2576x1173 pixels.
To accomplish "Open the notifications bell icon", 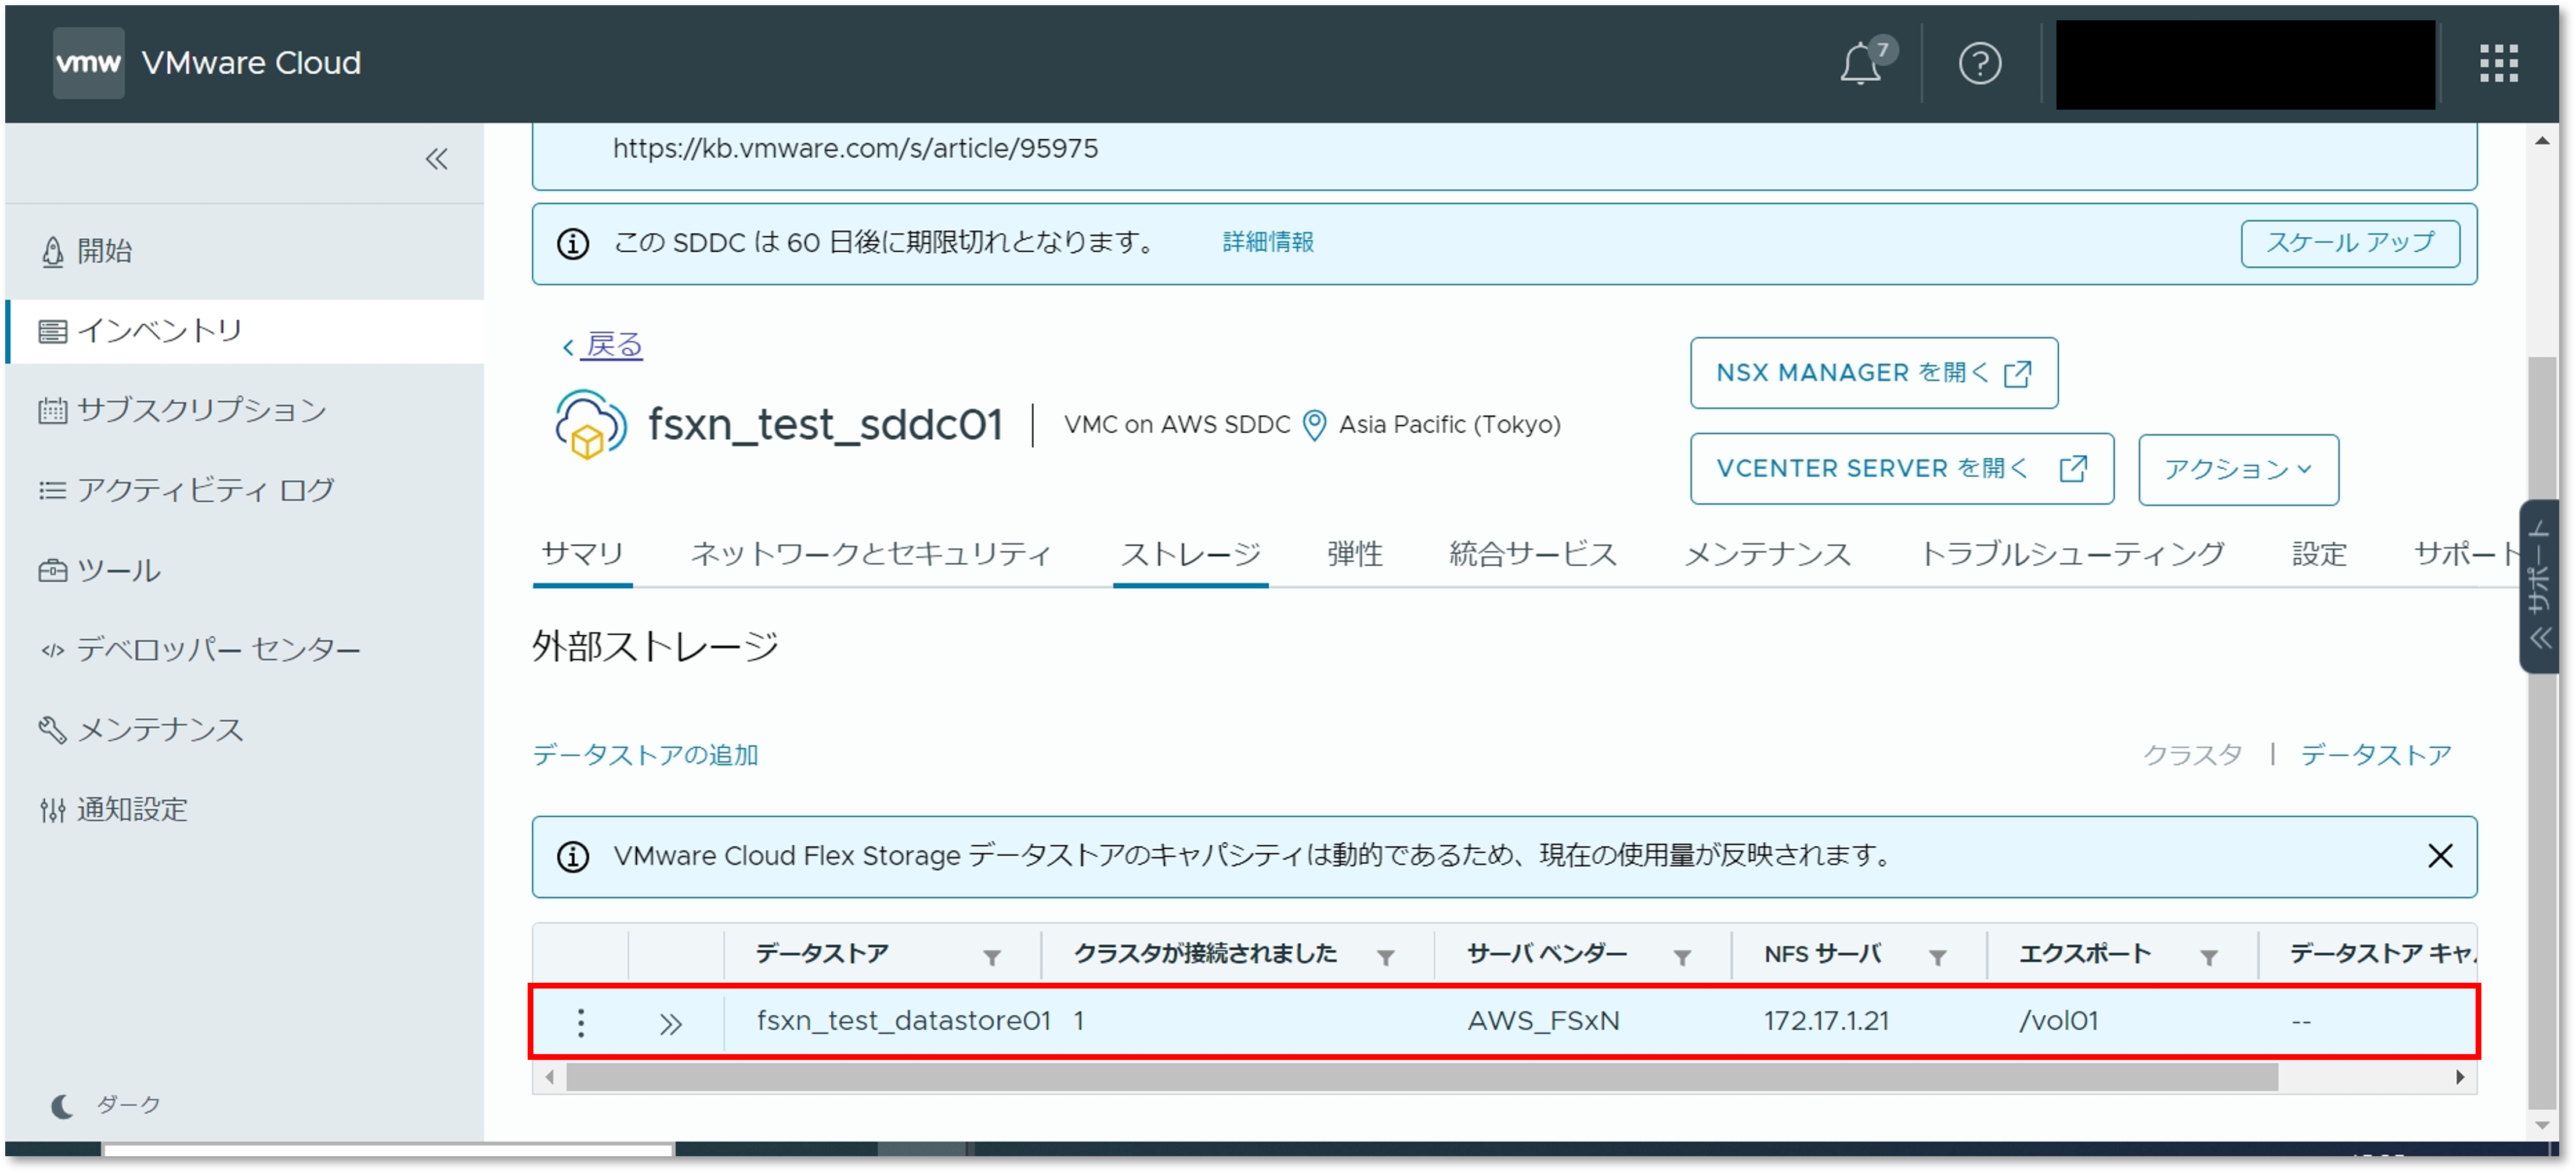I will coord(1861,64).
